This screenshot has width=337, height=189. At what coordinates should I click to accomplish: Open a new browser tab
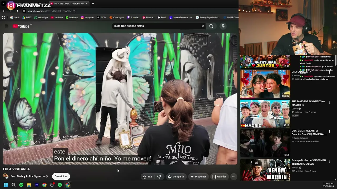(93, 4)
